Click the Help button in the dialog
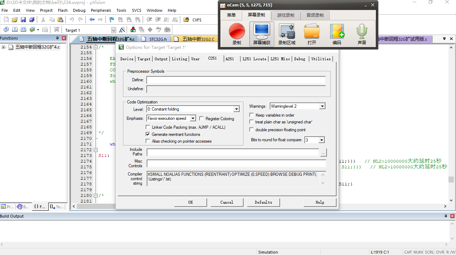Image resolution: width=456 pixels, height=255 pixels. coord(320,202)
